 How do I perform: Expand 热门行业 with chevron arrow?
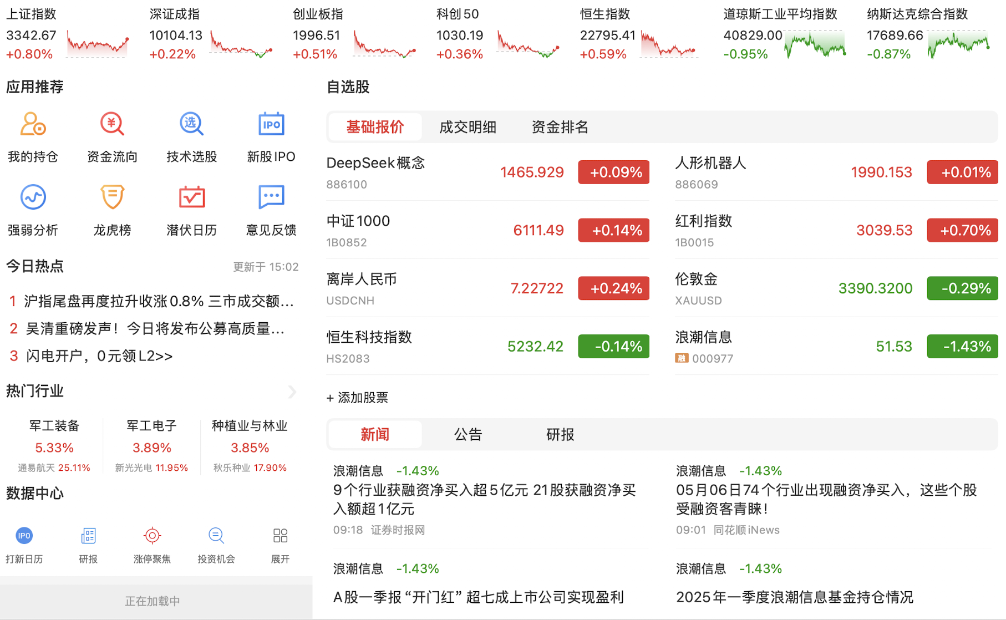point(292,392)
